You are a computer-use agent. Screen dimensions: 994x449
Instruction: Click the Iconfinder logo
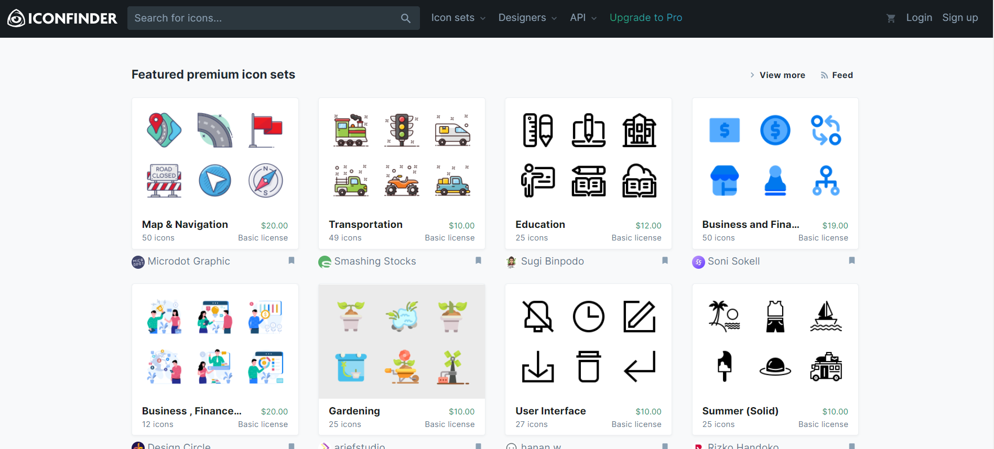(62, 18)
